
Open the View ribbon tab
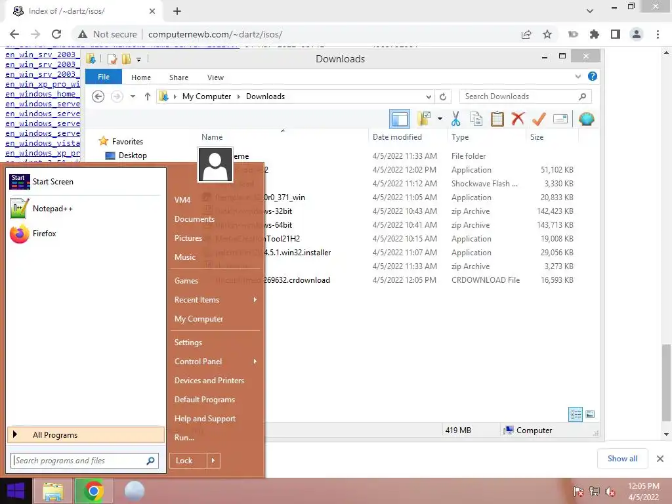pyautogui.click(x=215, y=77)
